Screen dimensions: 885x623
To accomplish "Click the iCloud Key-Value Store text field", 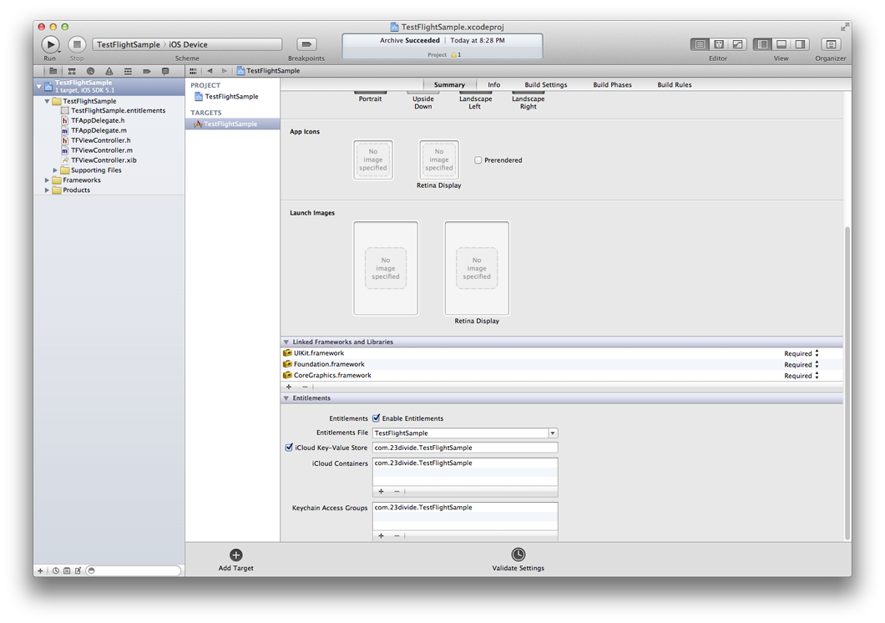I will coord(465,448).
